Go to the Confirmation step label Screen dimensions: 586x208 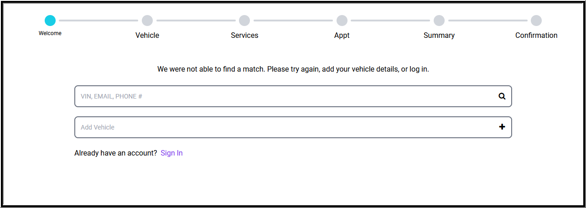coord(536,35)
